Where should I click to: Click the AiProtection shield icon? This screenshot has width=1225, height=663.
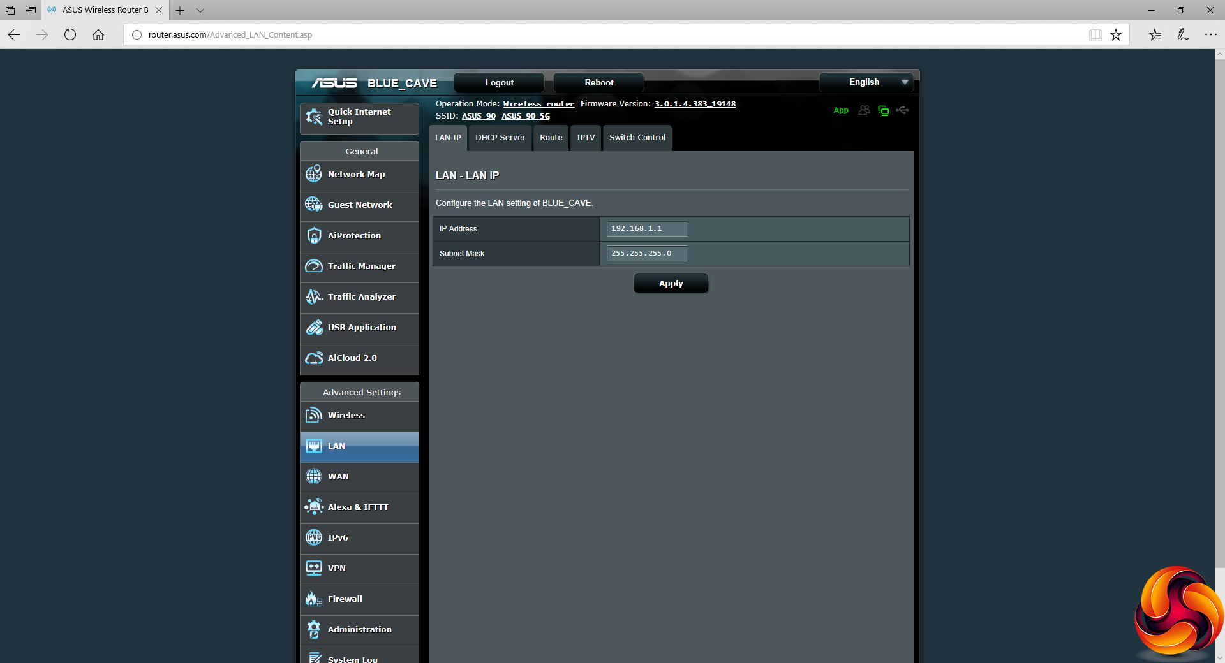tap(313, 236)
